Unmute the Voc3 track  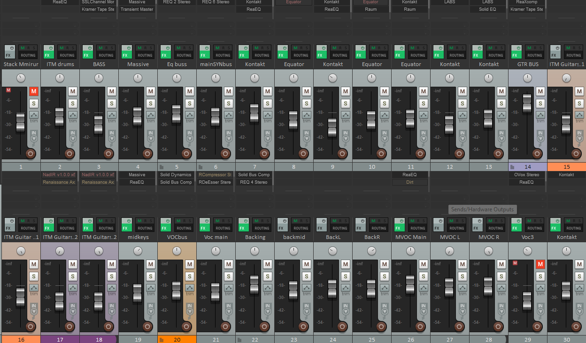[540, 264]
